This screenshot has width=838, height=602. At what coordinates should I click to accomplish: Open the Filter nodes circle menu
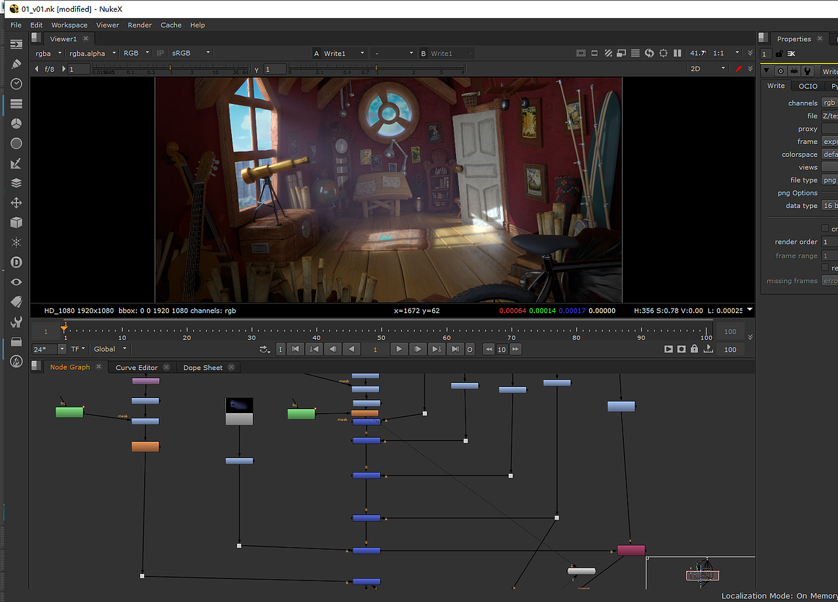point(16,143)
